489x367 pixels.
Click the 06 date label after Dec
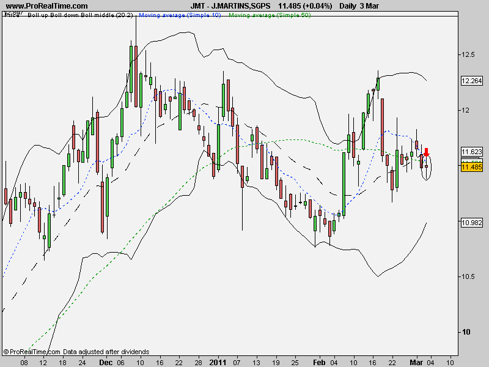tap(120, 363)
